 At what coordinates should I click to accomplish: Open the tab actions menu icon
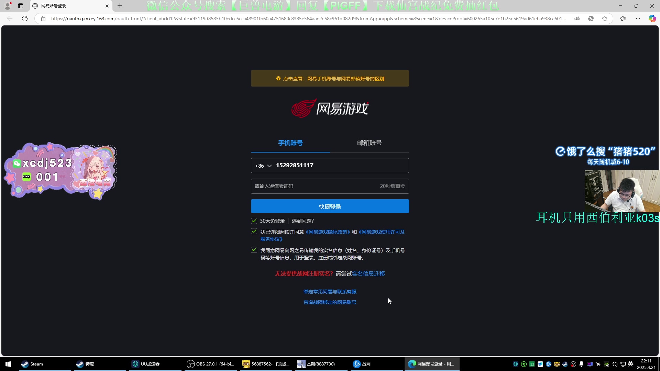(21, 6)
